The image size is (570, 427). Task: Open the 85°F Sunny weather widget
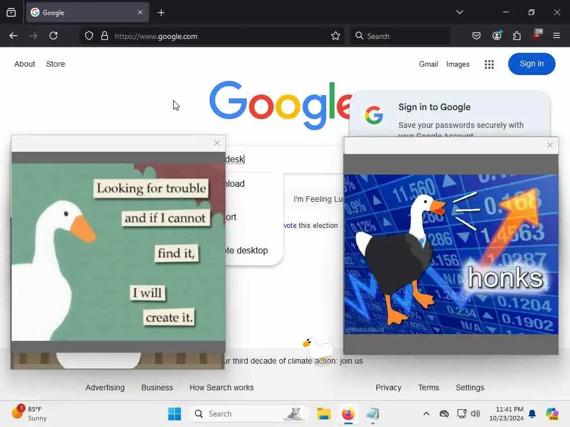click(29, 414)
